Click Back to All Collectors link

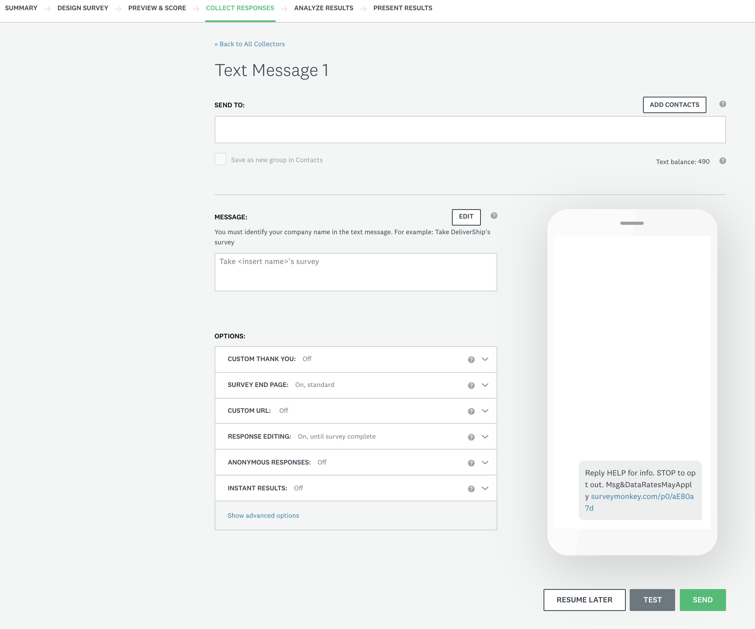tap(249, 43)
